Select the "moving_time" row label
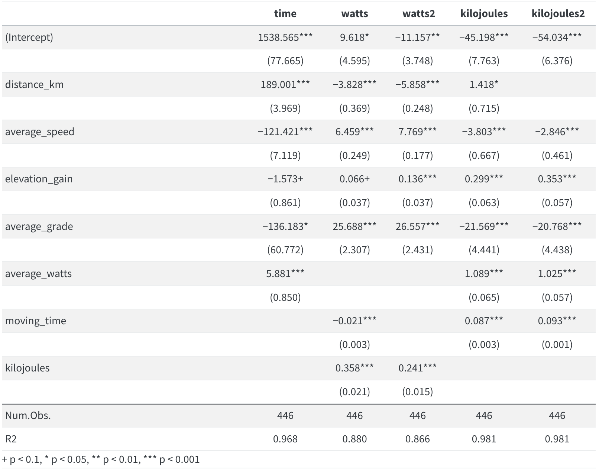 click(36, 321)
